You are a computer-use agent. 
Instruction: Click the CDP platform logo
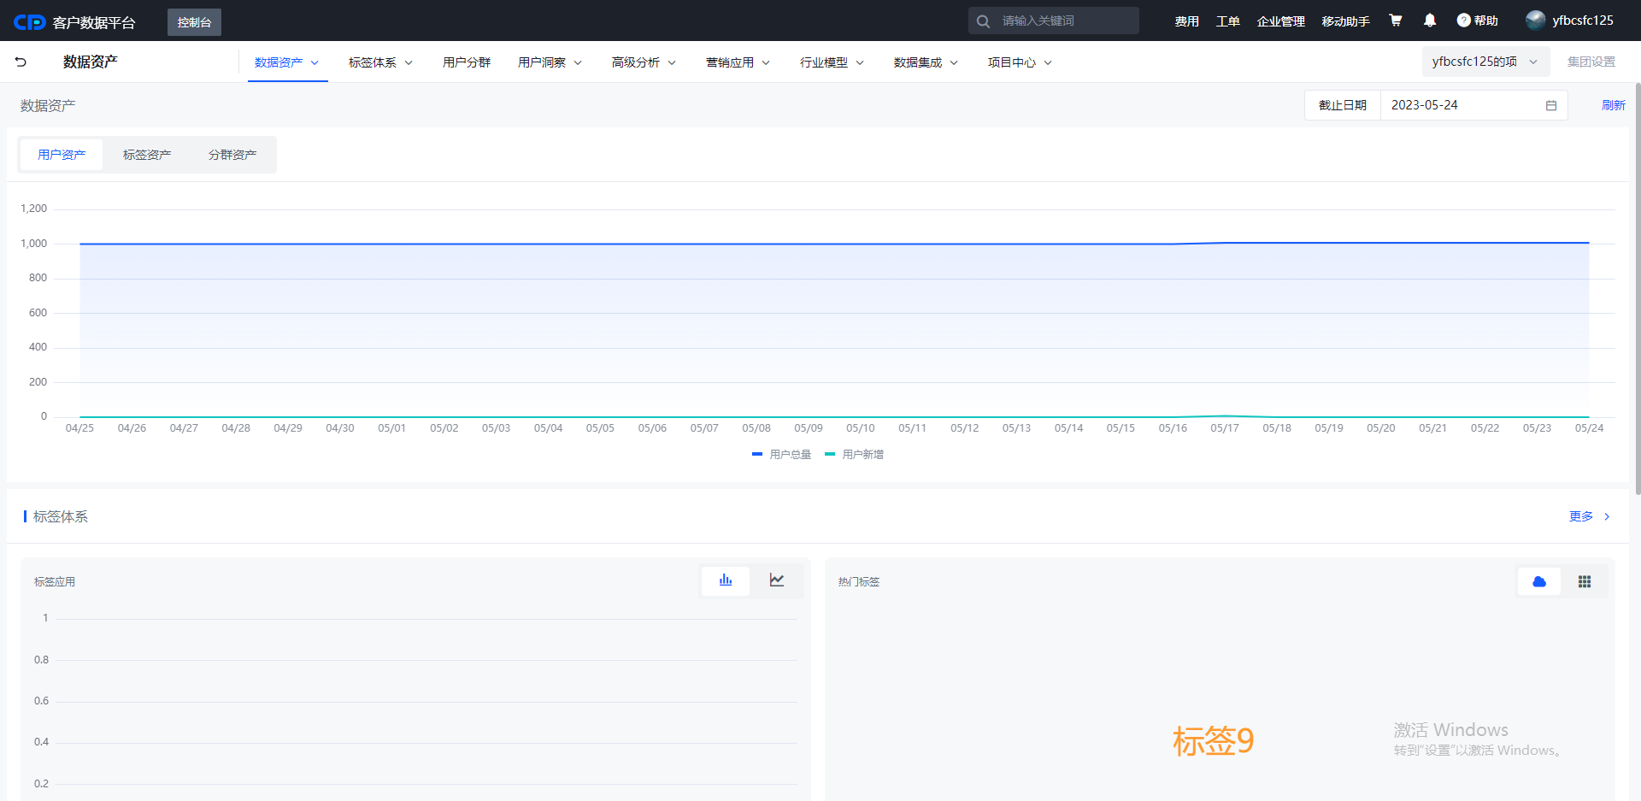click(x=29, y=22)
